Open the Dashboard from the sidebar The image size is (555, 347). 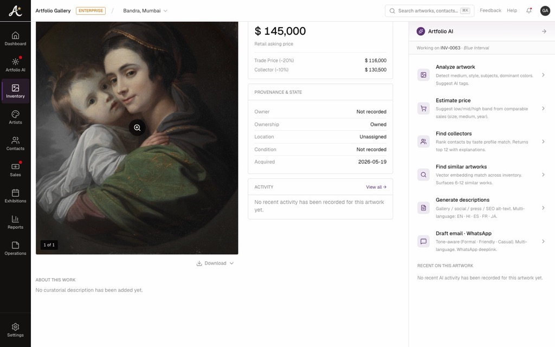[x=15, y=39]
